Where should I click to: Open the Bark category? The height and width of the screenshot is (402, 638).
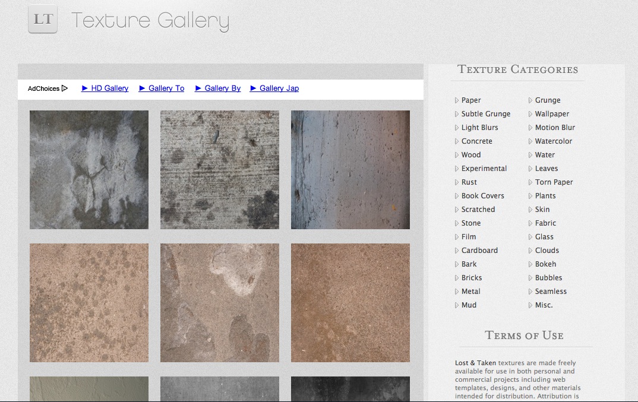469,264
